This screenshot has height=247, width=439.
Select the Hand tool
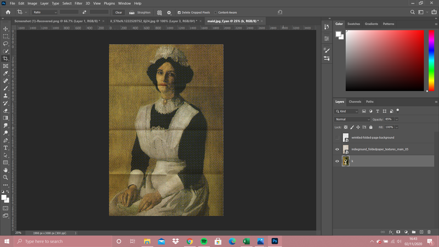coord(5,170)
